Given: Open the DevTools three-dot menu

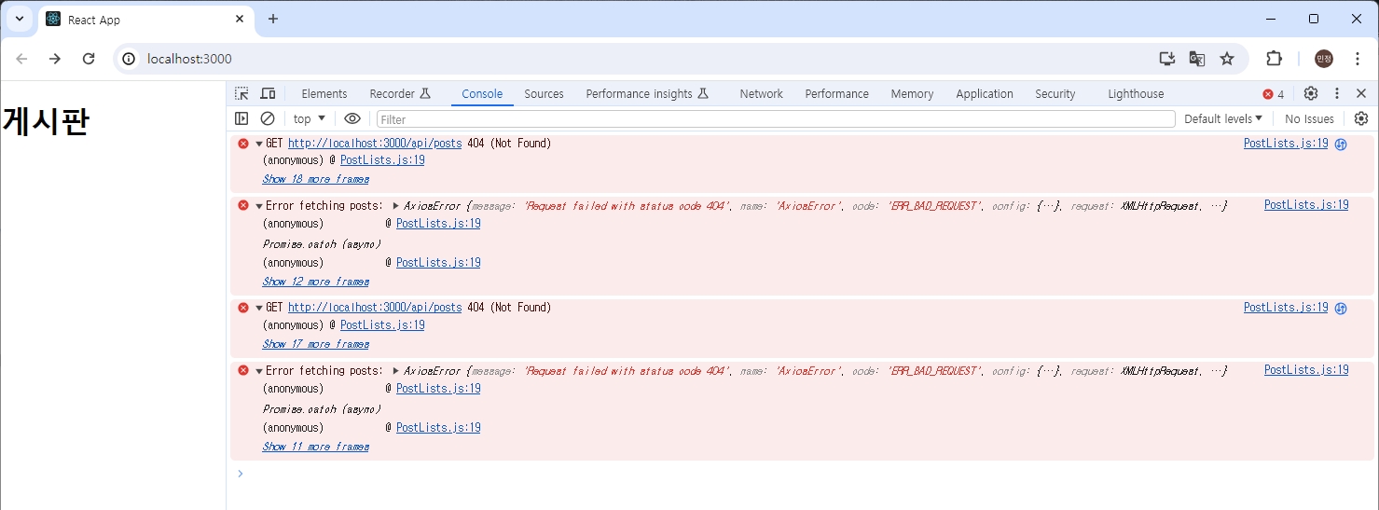Looking at the screenshot, I should click(x=1337, y=93).
